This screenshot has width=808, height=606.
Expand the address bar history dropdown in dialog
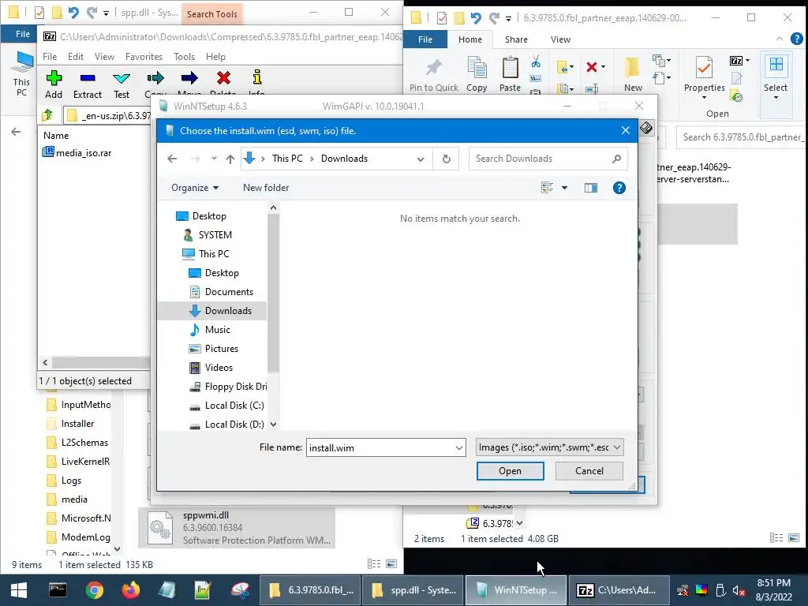421,159
